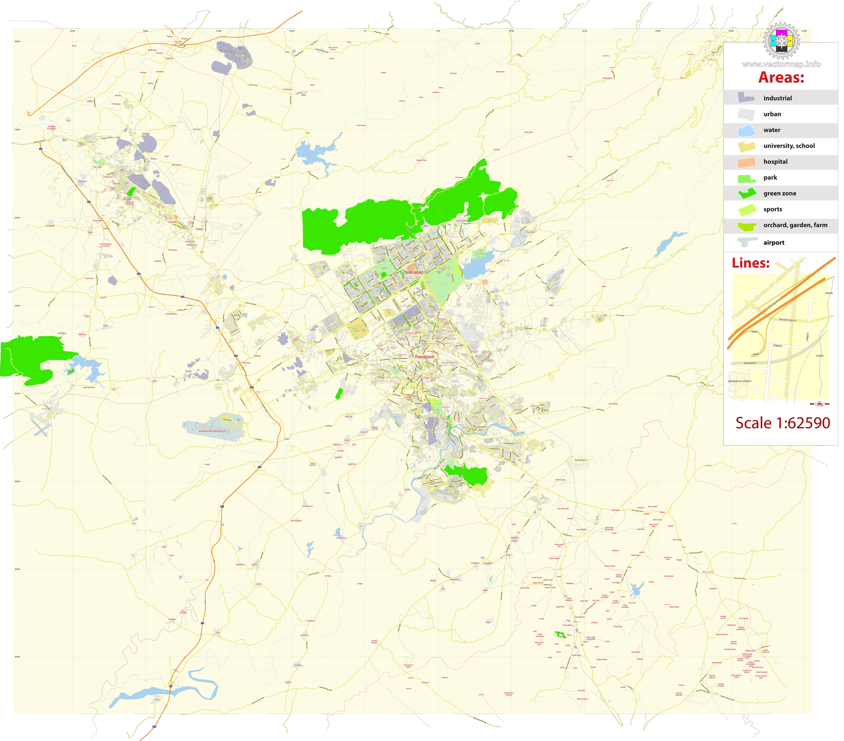Click the "Lines:" legend heading
Image resolution: width=844 pixels, height=741 pixels.
(x=750, y=263)
